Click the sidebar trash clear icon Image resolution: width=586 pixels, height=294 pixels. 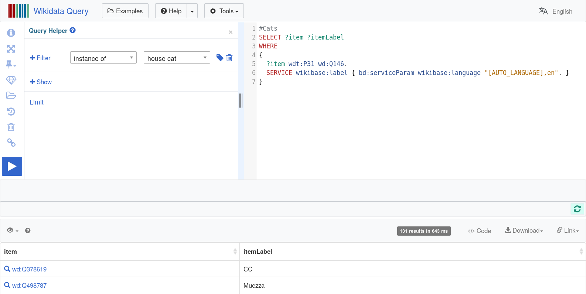click(11, 127)
